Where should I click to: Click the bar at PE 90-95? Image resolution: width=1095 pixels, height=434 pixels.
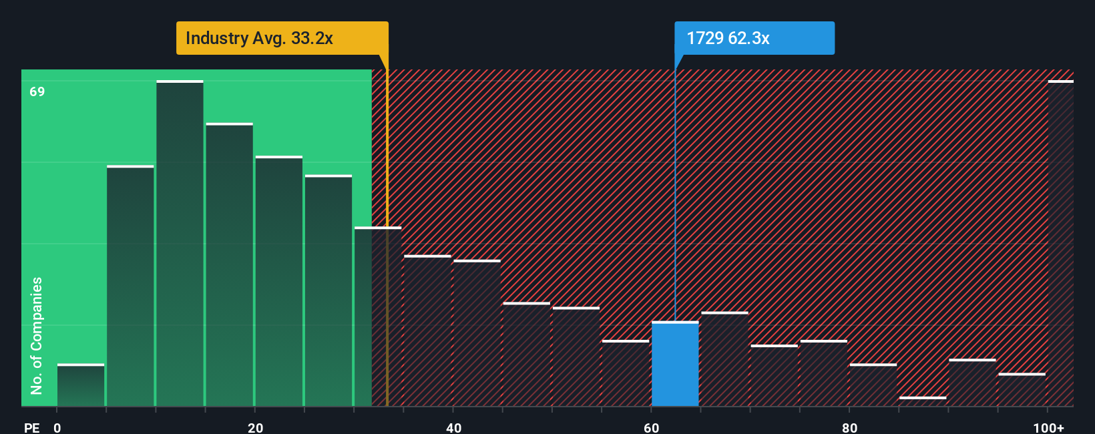972,383
